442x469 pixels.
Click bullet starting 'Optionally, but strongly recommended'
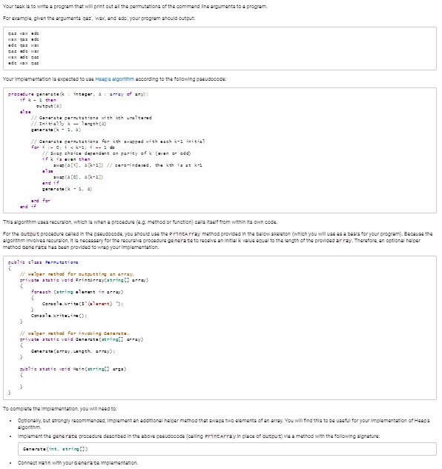223,424
